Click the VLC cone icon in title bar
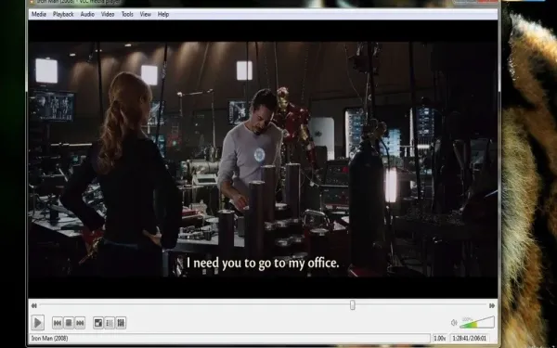 32,2
